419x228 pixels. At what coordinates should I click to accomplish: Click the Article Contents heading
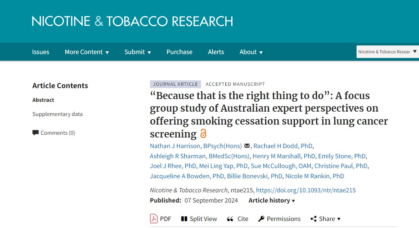coord(60,86)
